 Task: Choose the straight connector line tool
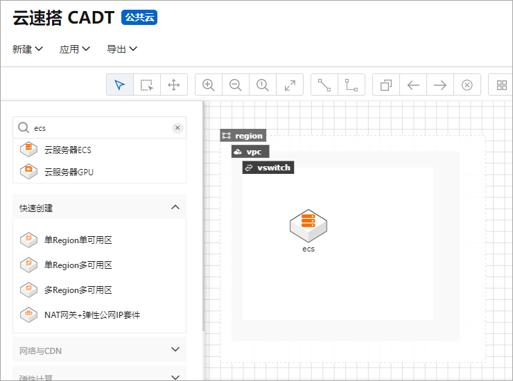pyautogui.click(x=324, y=85)
